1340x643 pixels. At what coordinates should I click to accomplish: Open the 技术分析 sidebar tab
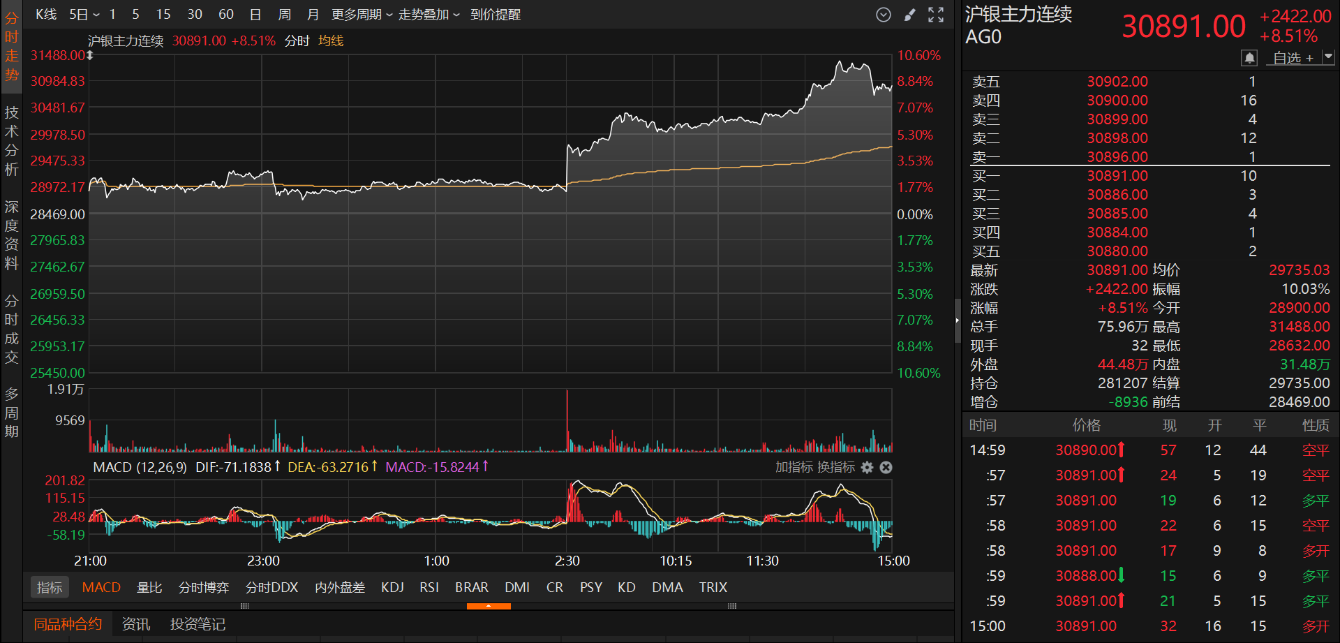tap(11, 141)
